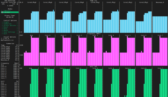Click Core 4 title in Util graphs

coord(111,68)
